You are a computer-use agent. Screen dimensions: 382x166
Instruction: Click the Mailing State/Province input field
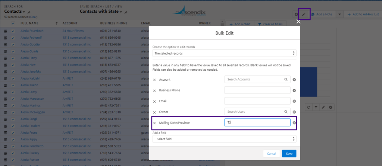click(257, 122)
